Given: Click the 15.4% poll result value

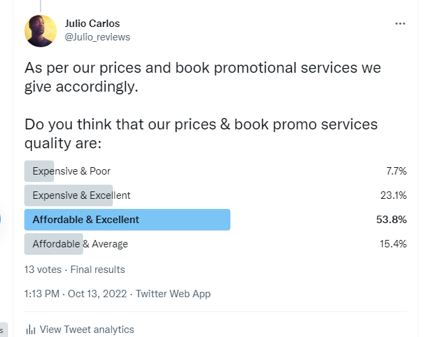Looking at the screenshot, I should tap(394, 244).
